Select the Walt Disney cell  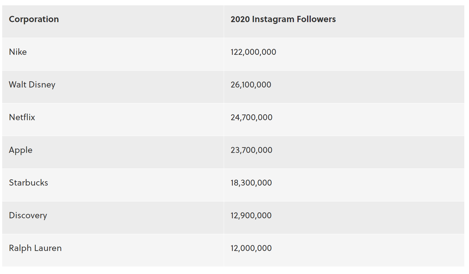tap(32, 85)
